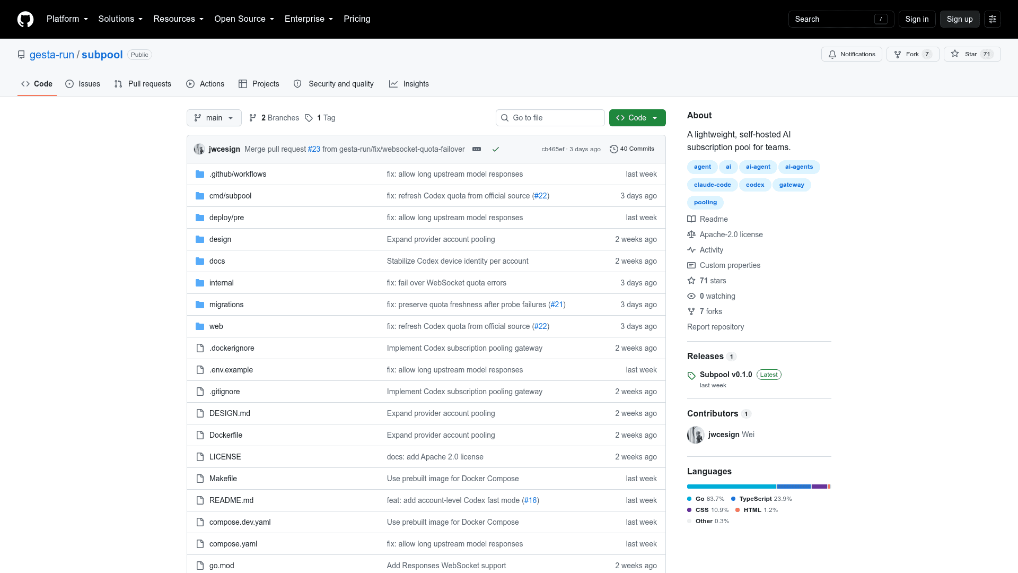Click the .env.example file icon
This screenshot has width=1018, height=573.
coord(200,370)
